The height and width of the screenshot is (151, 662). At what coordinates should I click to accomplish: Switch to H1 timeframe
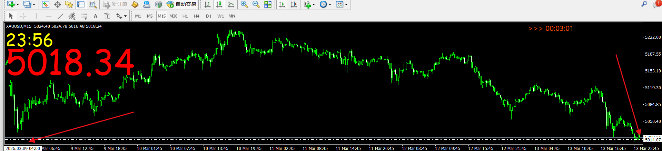(x=185, y=16)
